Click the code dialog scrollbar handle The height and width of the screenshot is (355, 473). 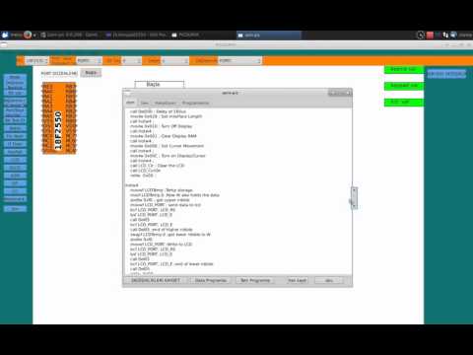pos(354,198)
